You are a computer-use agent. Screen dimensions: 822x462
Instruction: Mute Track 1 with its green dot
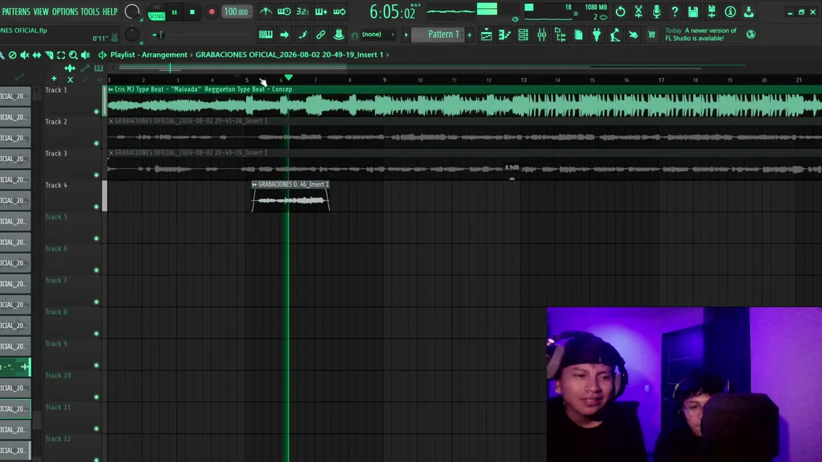(x=96, y=112)
